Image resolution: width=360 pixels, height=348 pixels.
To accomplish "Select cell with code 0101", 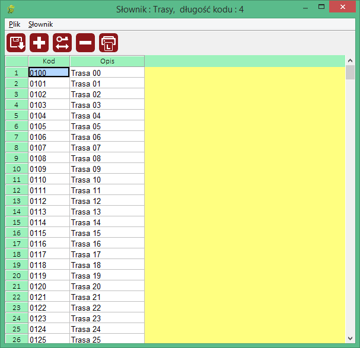I will tap(49, 84).
